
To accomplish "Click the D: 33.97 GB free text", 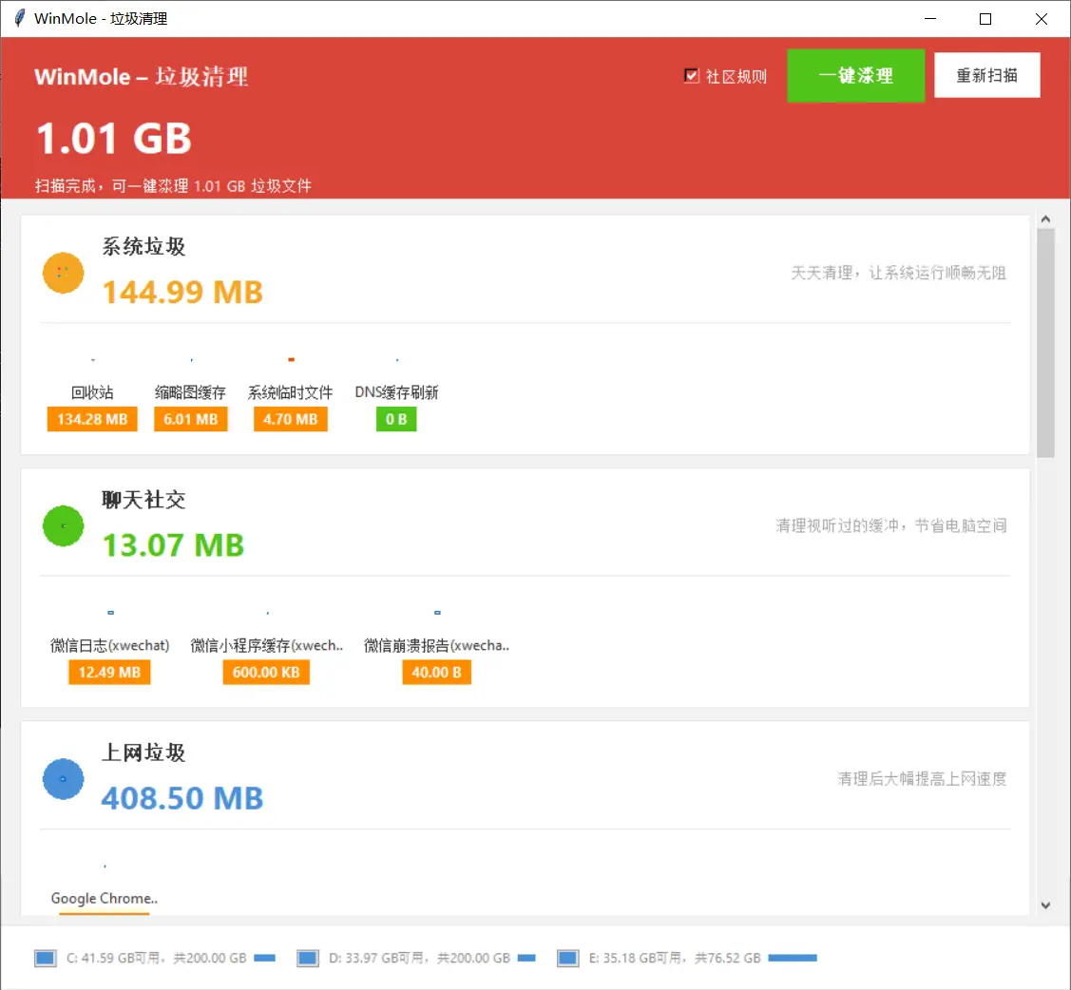I will tap(419, 958).
